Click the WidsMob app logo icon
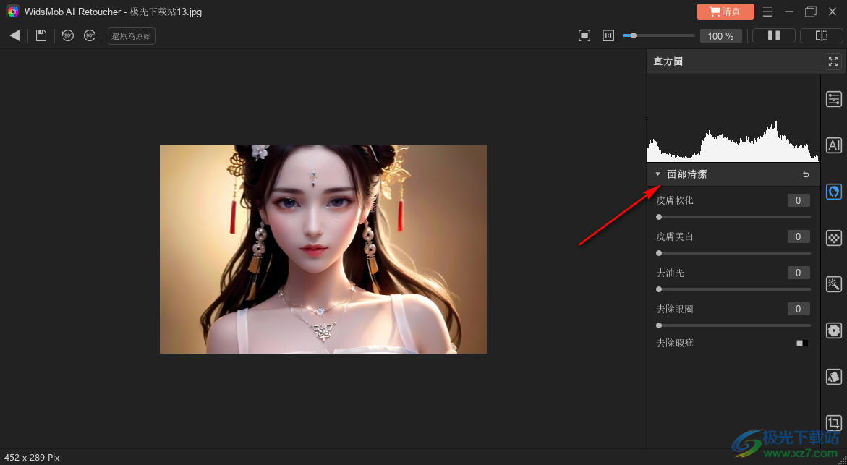 (13, 12)
